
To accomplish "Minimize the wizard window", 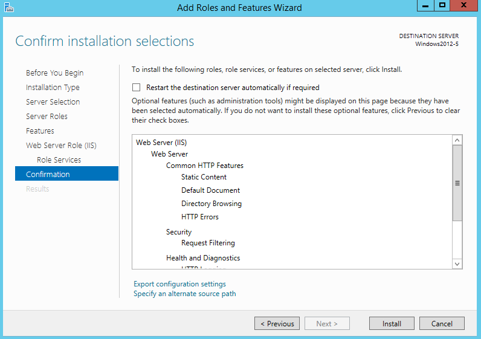I will point(425,5).
